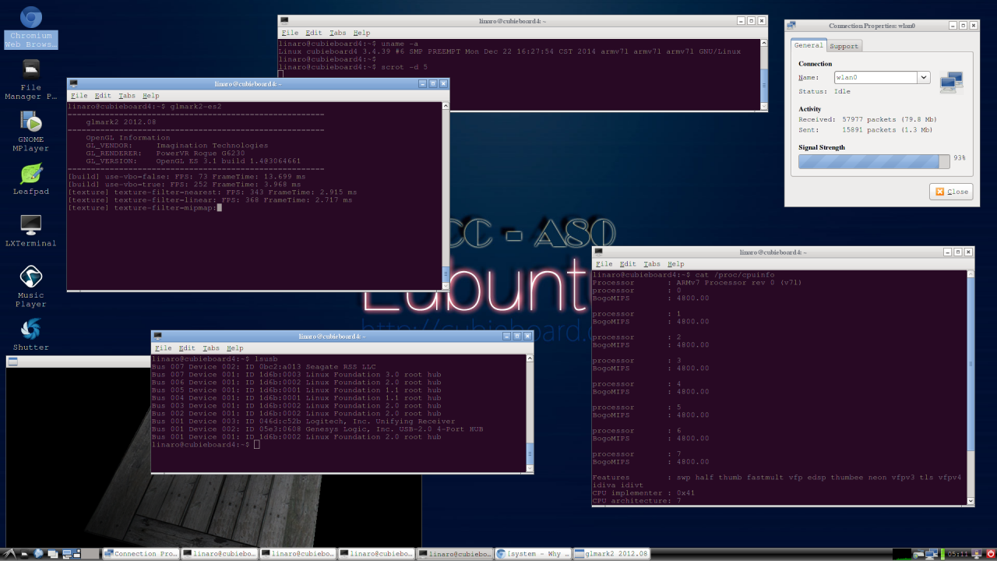
Task: Click the 'Genesys Logic, Inc.' hub line
Action: point(317,429)
